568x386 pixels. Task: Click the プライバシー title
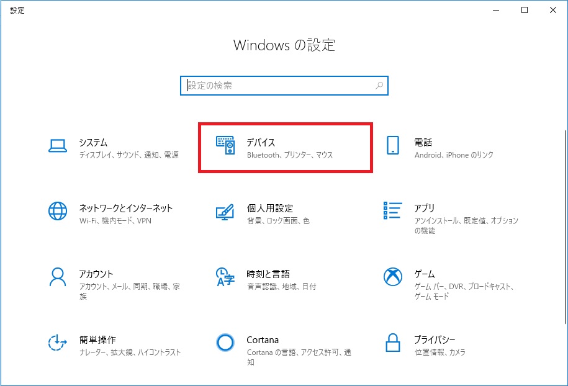click(x=435, y=339)
